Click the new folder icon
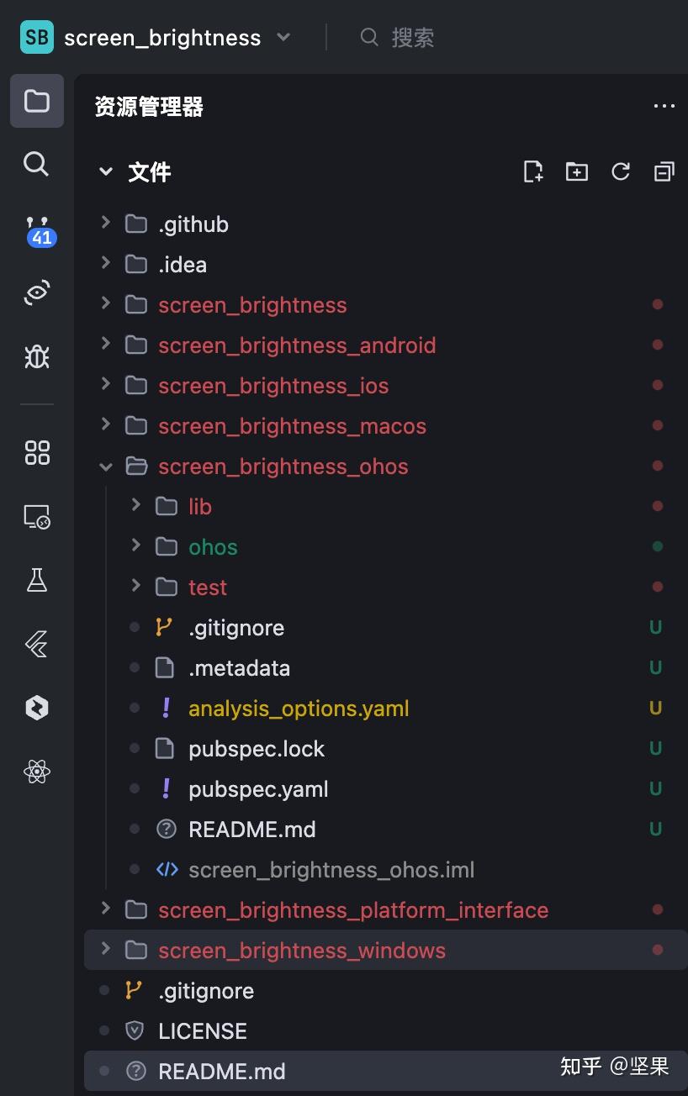 coord(577,172)
